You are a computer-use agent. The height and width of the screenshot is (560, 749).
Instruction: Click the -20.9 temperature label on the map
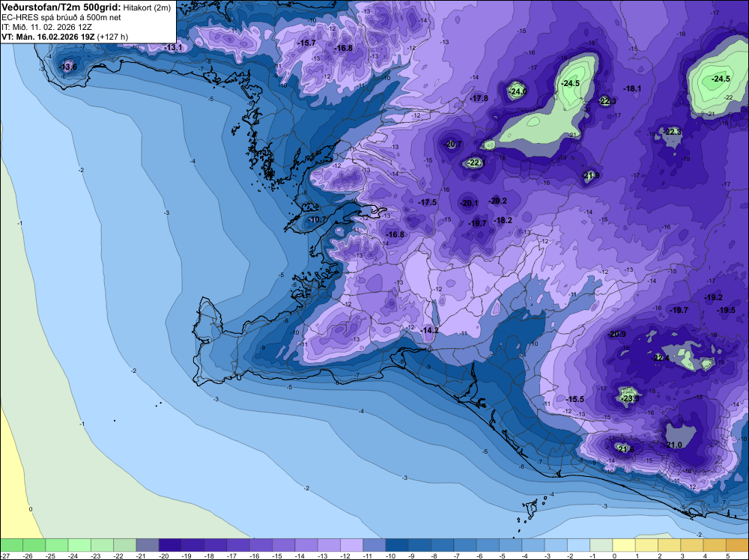[616, 334]
